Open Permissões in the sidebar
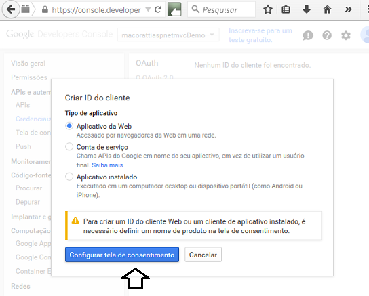Viewport: 369px width, 296px height. coord(29,77)
